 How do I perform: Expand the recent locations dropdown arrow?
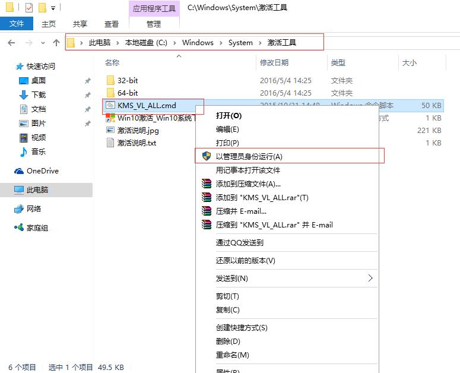point(43,43)
